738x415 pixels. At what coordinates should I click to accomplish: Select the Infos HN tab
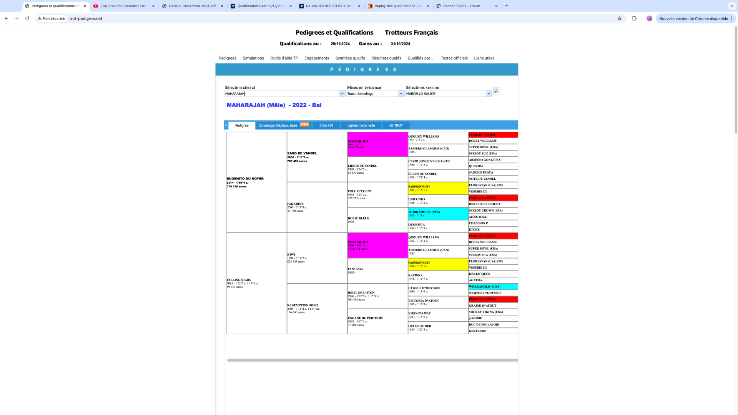pos(326,126)
